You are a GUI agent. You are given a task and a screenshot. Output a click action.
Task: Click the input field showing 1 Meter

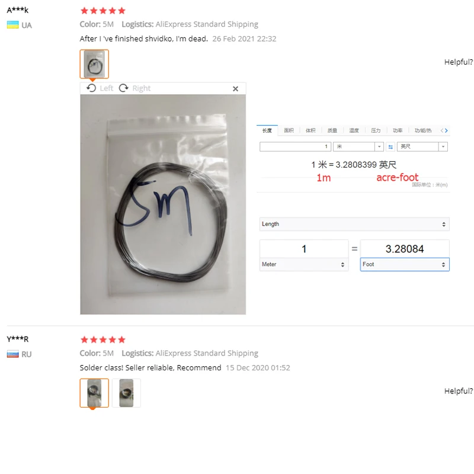pyautogui.click(x=304, y=249)
